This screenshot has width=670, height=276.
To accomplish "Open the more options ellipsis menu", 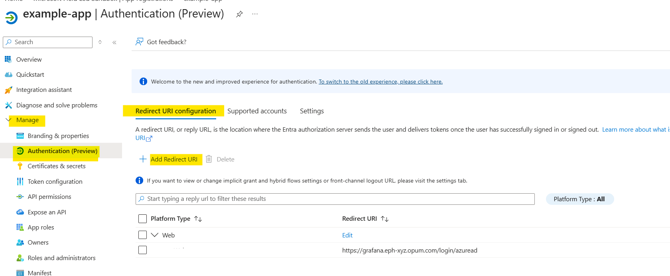I will (x=255, y=14).
